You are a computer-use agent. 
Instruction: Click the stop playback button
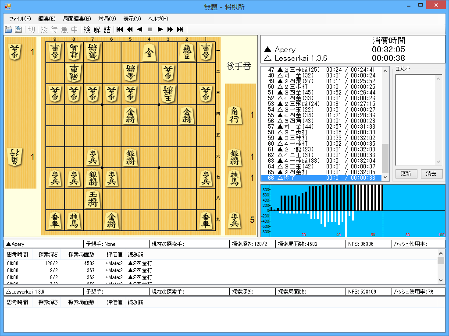click(x=150, y=29)
